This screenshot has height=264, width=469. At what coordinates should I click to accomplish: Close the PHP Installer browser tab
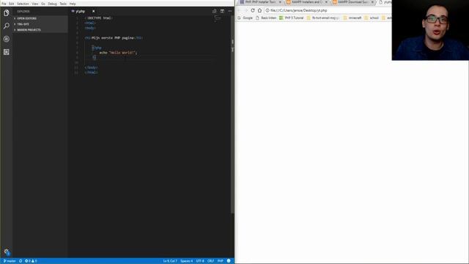click(x=280, y=2)
